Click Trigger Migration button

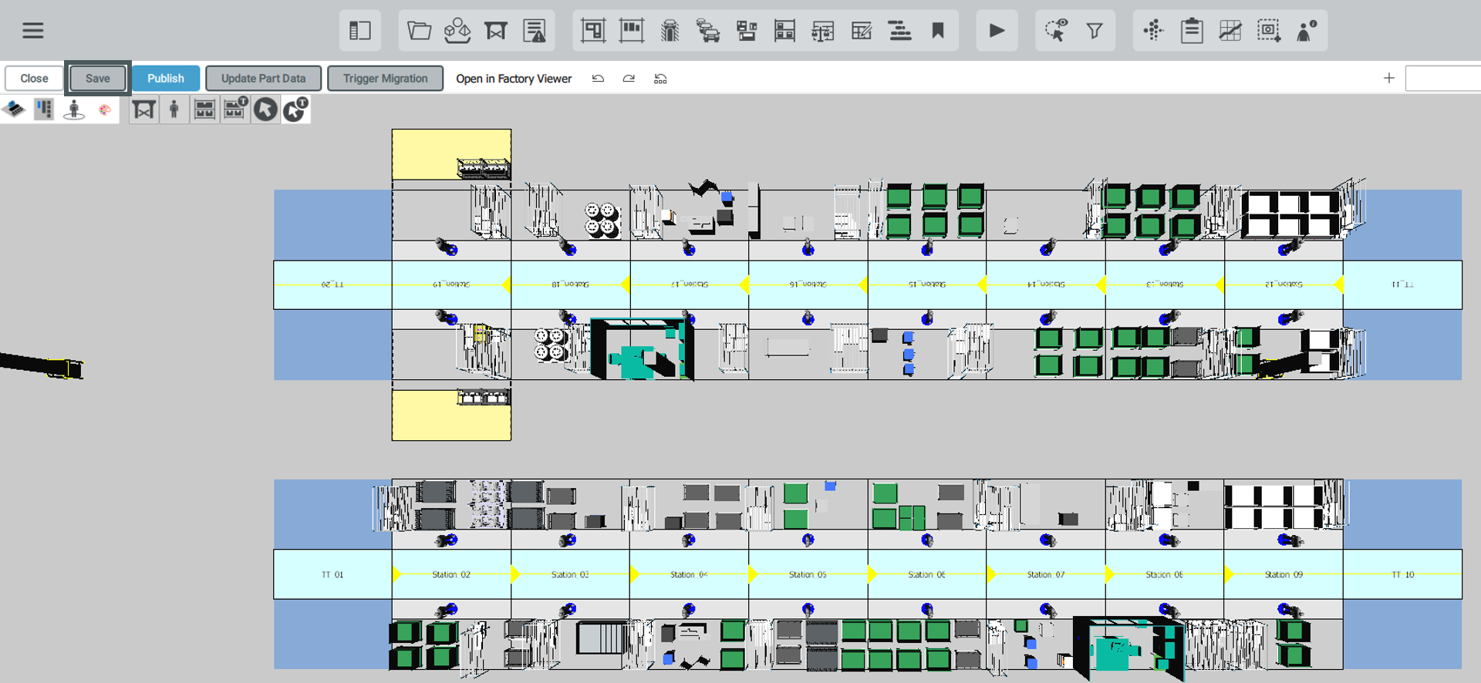pyautogui.click(x=385, y=79)
